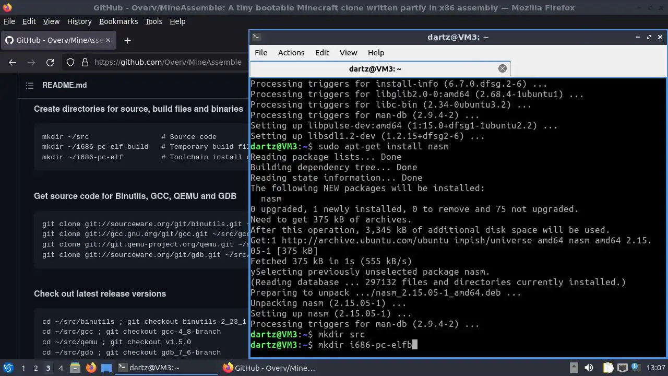Image resolution: width=668 pixels, height=376 pixels.
Task: Click the 'mkdir i686-pc-elfb' terminal prompt line
Action: point(334,345)
